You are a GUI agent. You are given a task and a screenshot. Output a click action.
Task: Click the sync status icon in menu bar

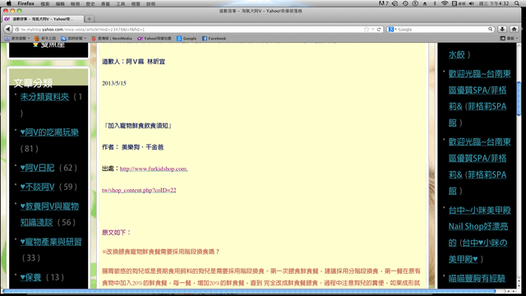394,3
